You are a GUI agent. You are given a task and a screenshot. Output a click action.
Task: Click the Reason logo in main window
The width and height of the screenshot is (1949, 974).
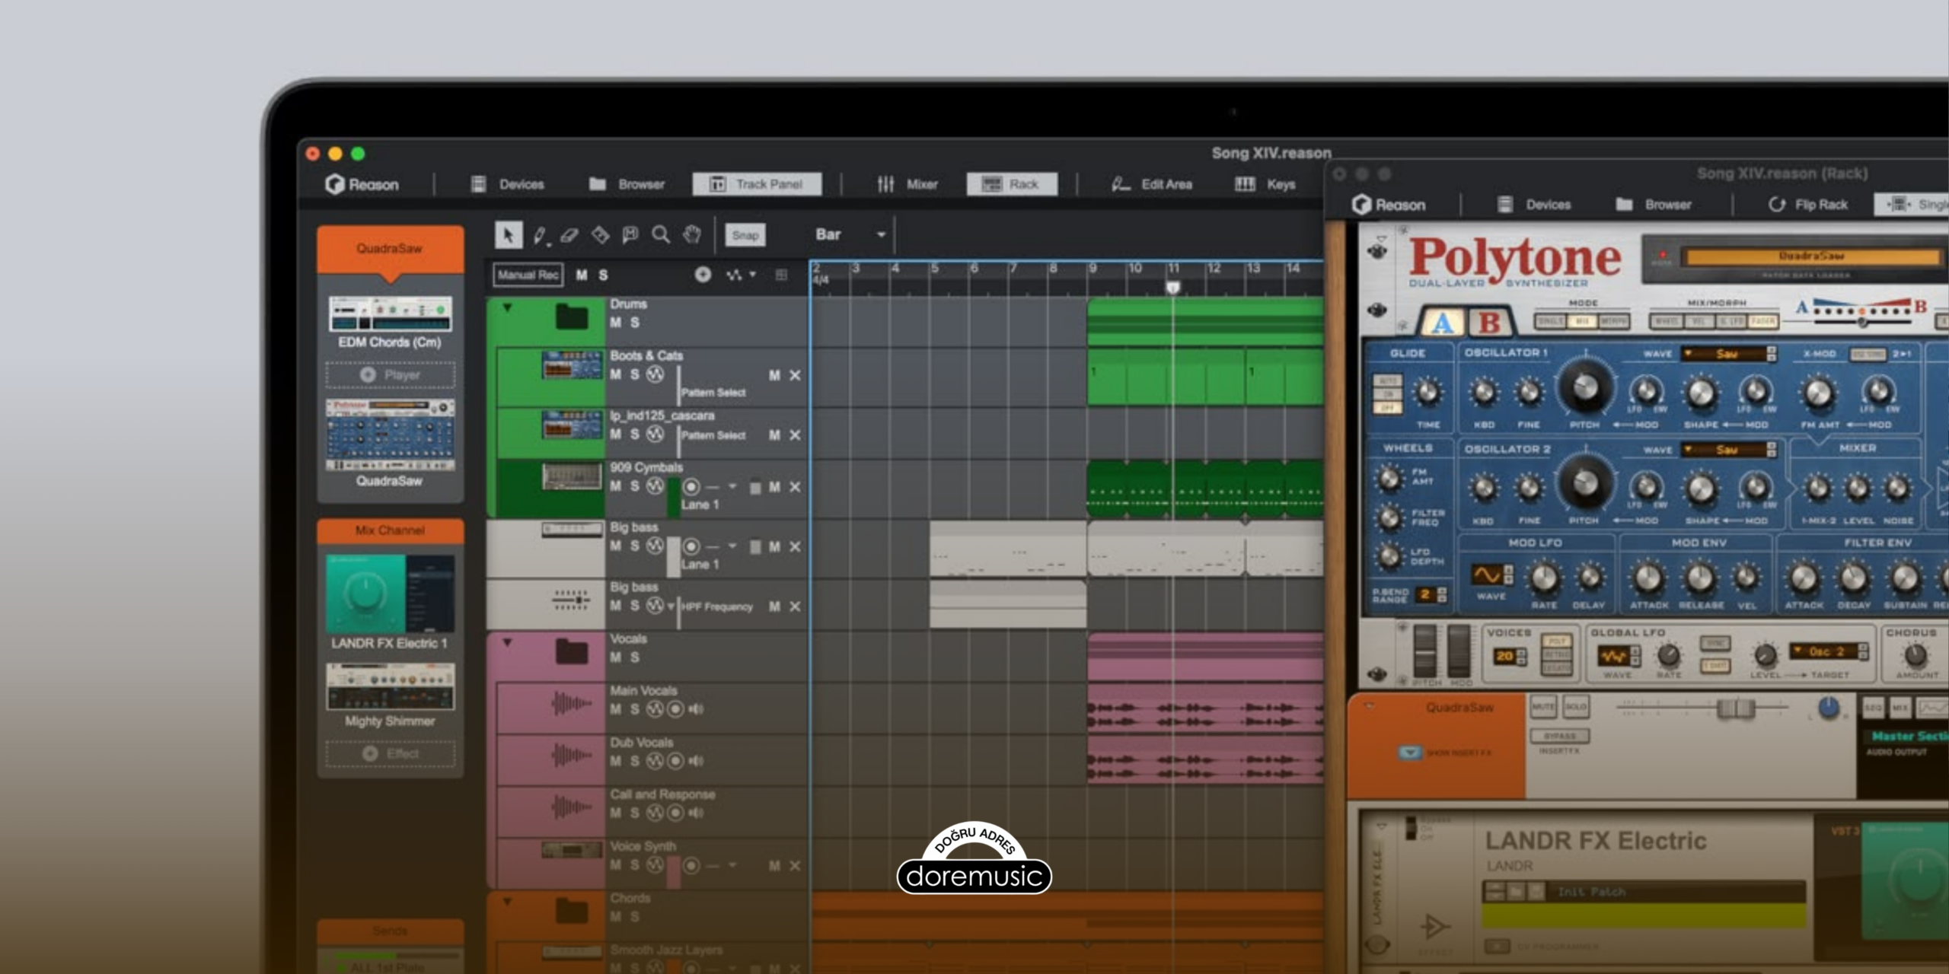click(362, 184)
